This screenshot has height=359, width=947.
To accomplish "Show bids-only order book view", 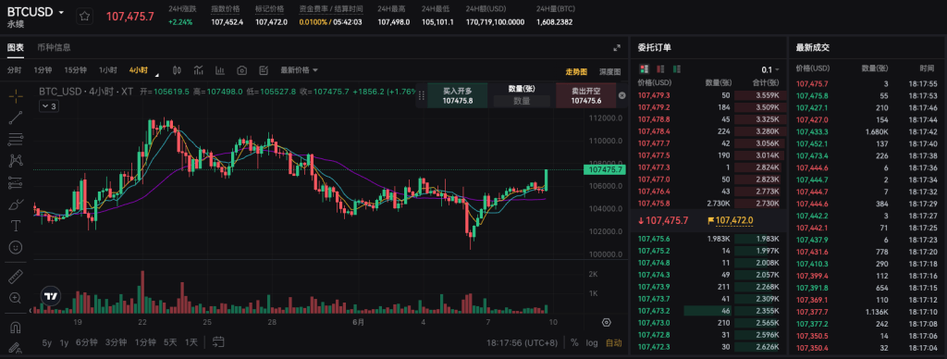I will click(676, 68).
